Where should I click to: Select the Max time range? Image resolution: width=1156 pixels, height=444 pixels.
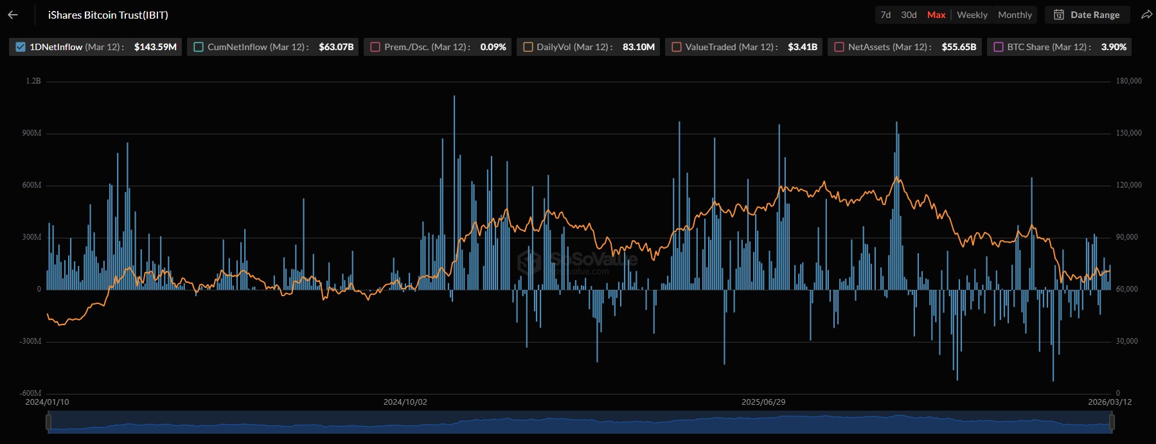point(936,15)
